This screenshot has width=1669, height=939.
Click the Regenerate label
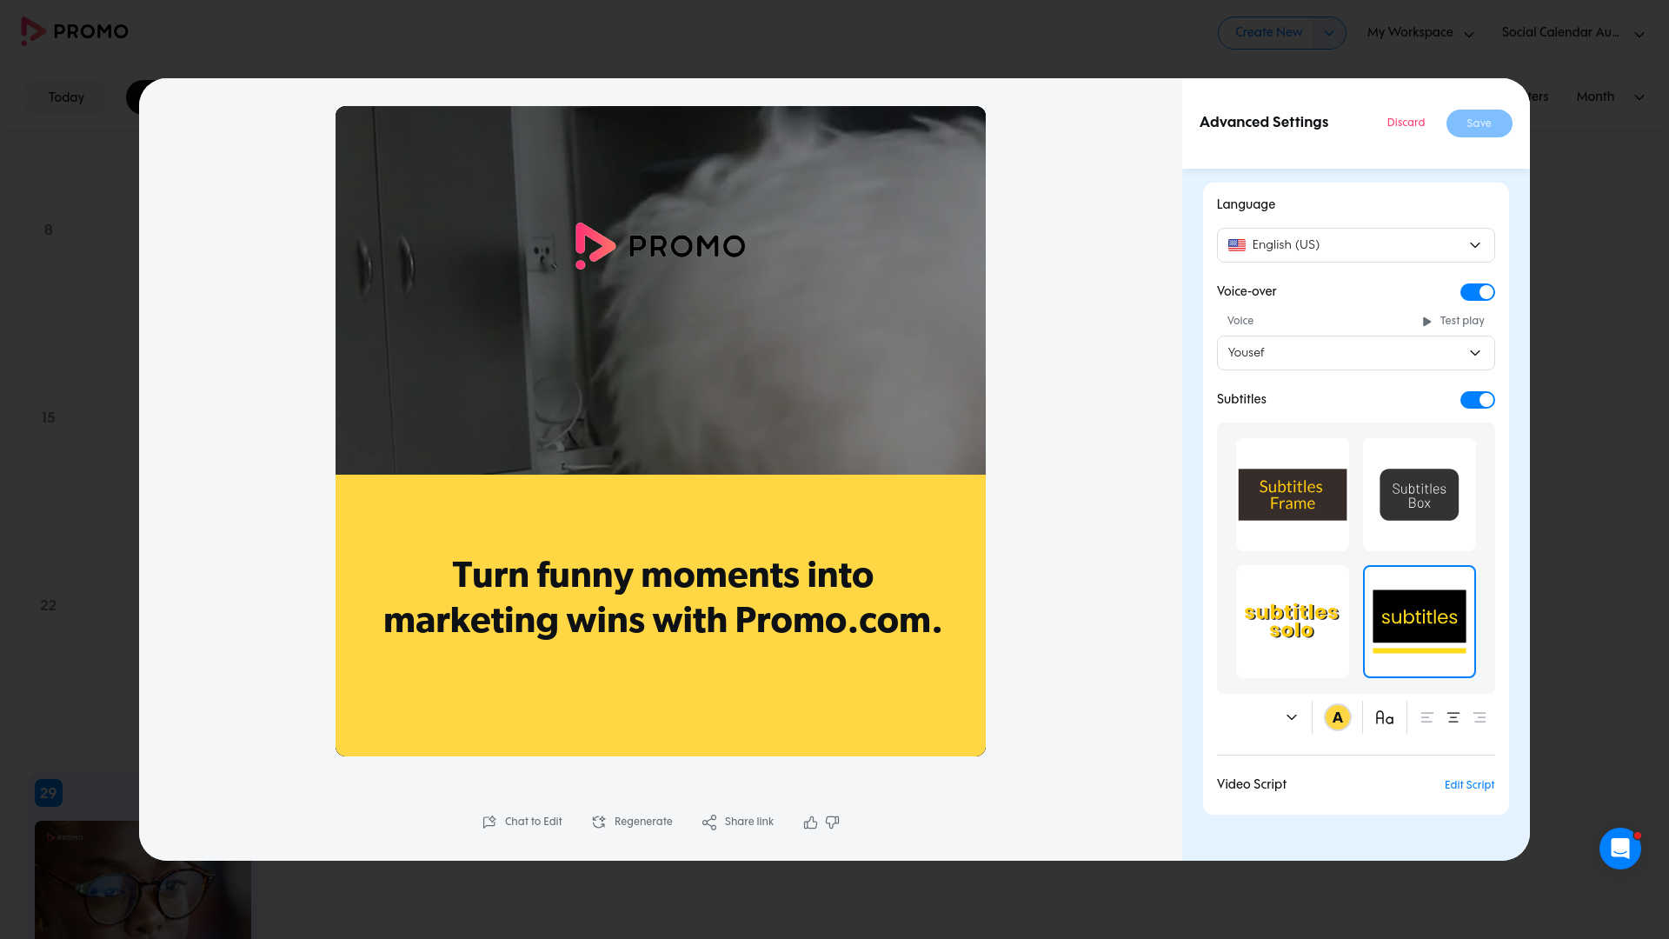click(643, 822)
